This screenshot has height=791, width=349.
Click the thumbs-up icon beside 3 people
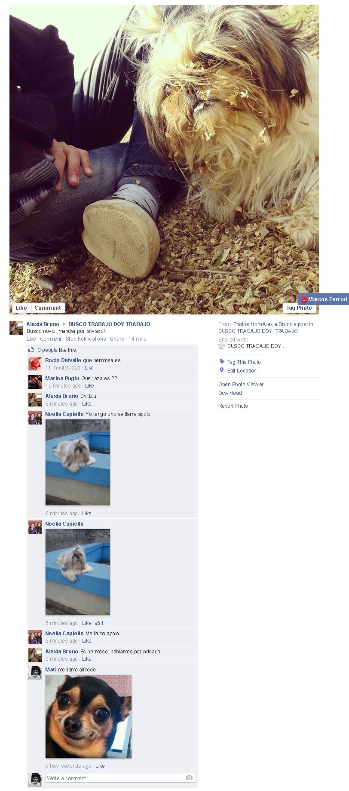point(31,350)
